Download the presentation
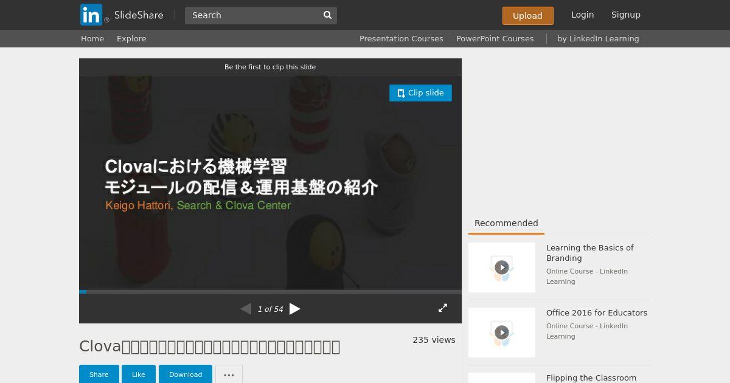 pyautogui.click(x=186, y=374)
